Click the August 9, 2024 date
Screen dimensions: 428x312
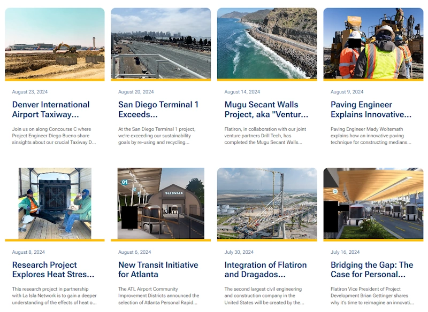pos(347,92)
